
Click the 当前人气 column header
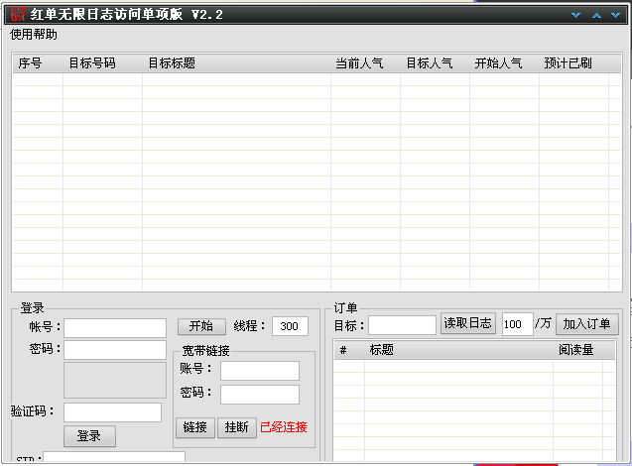point(365,63)
